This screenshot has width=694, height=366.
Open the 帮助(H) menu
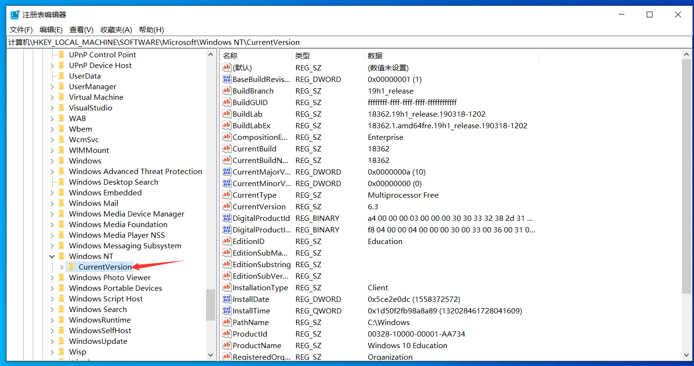tap(152, 29)
